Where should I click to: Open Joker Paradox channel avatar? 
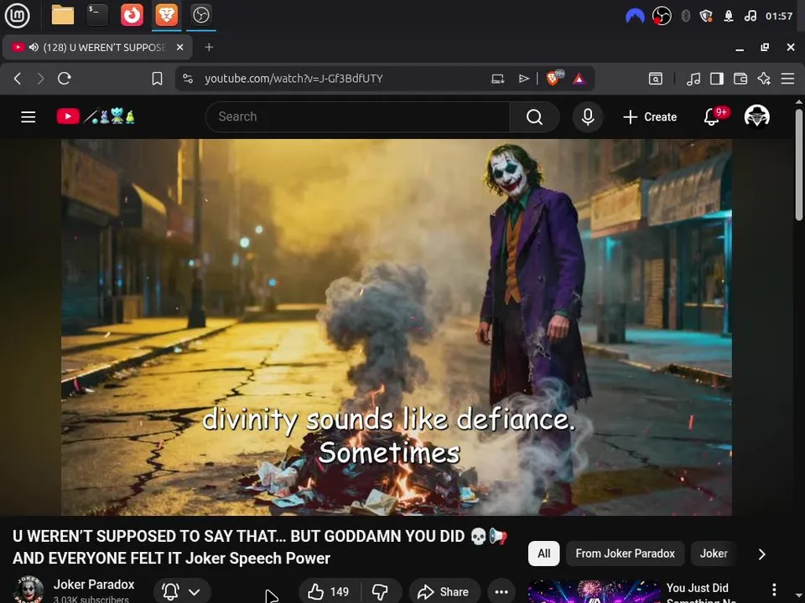(29, 590)
